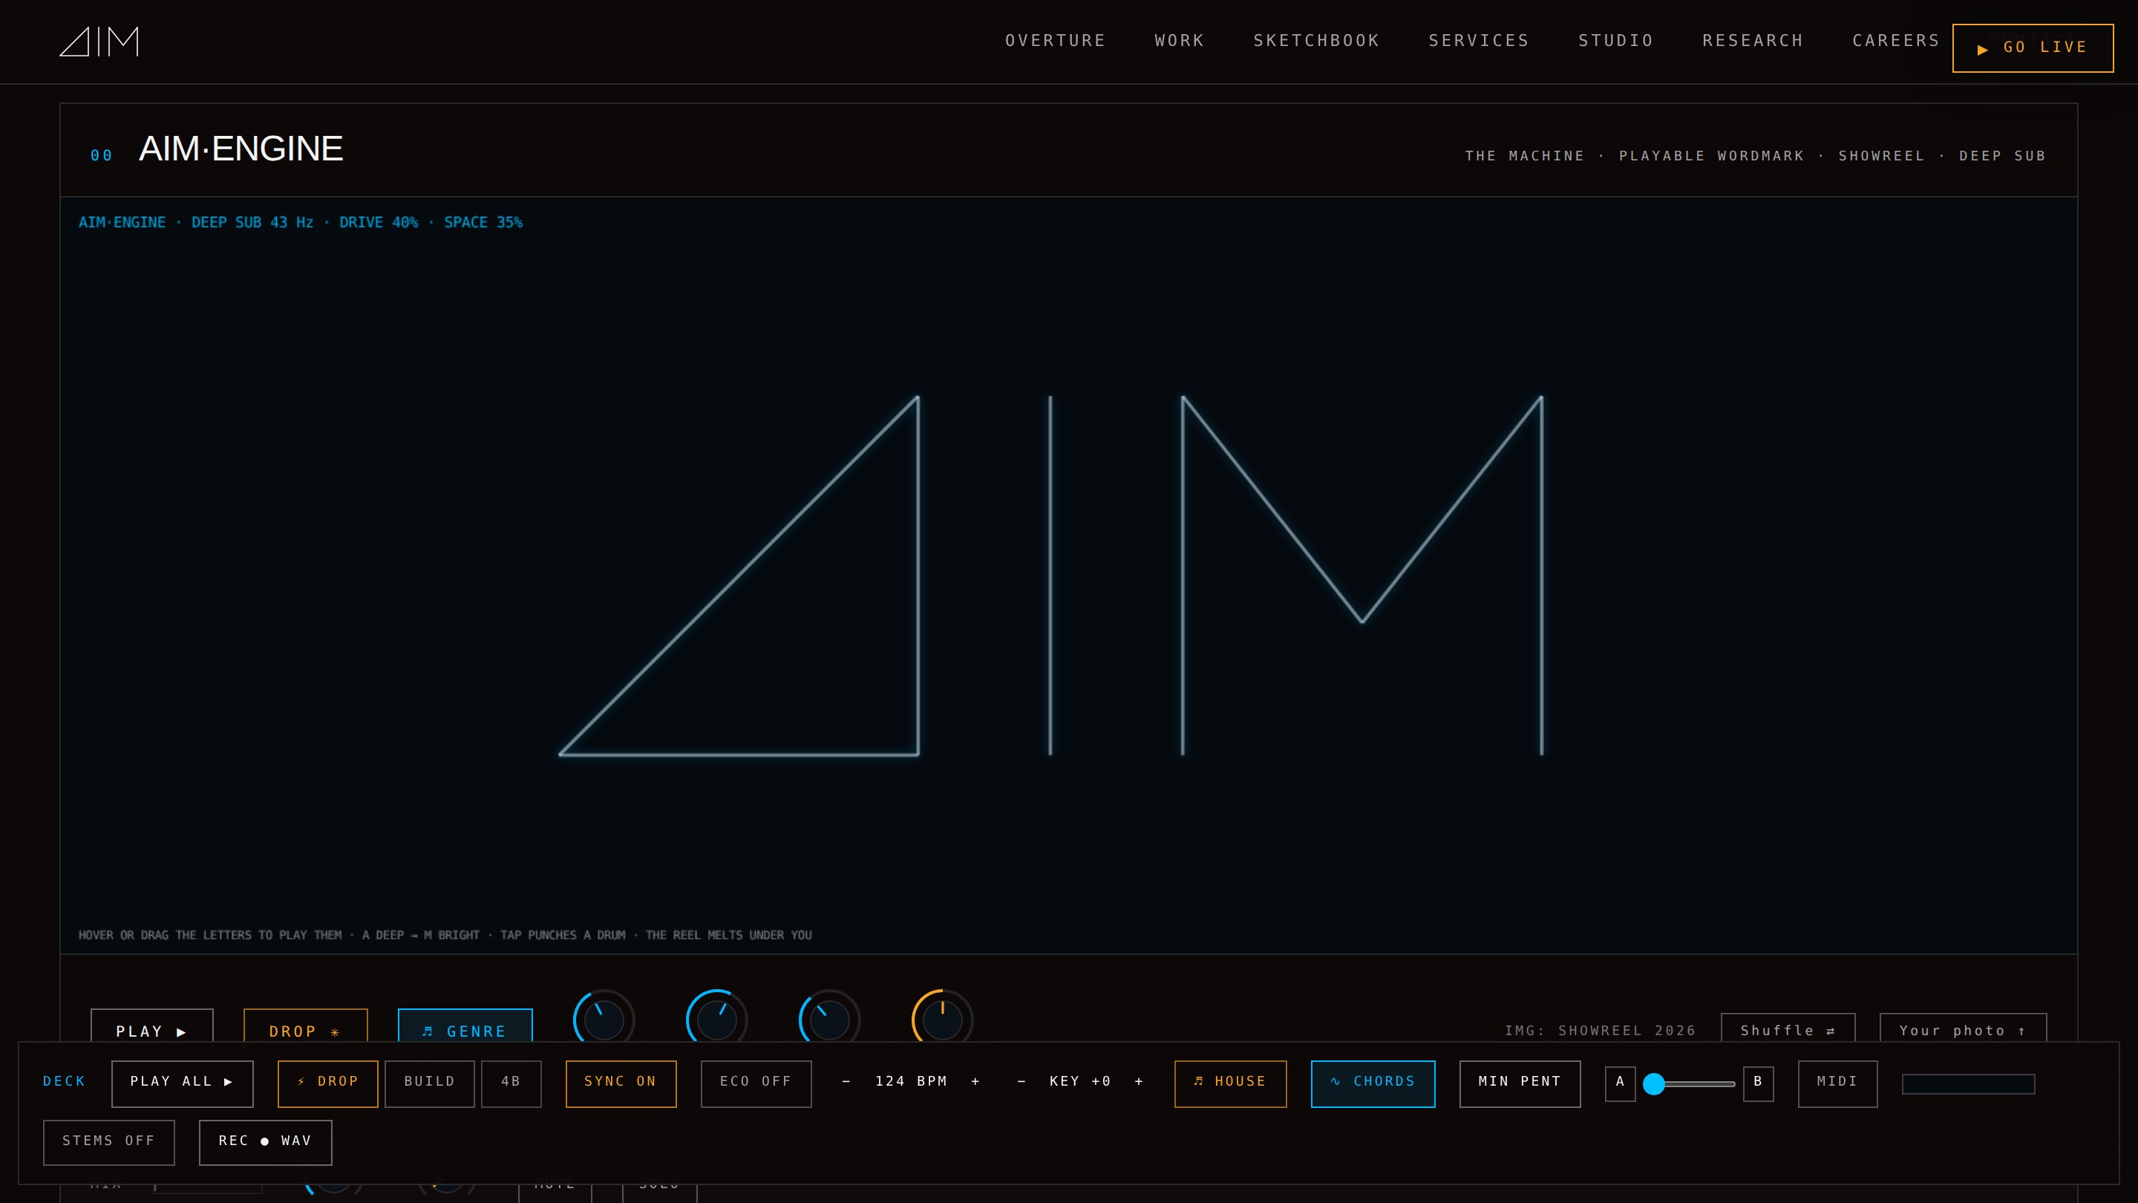Image resolution: width=2138 pixels, height=1203 pixels.
Task: Click the third blue knob from GENRE
Action: pos(829,1018)
